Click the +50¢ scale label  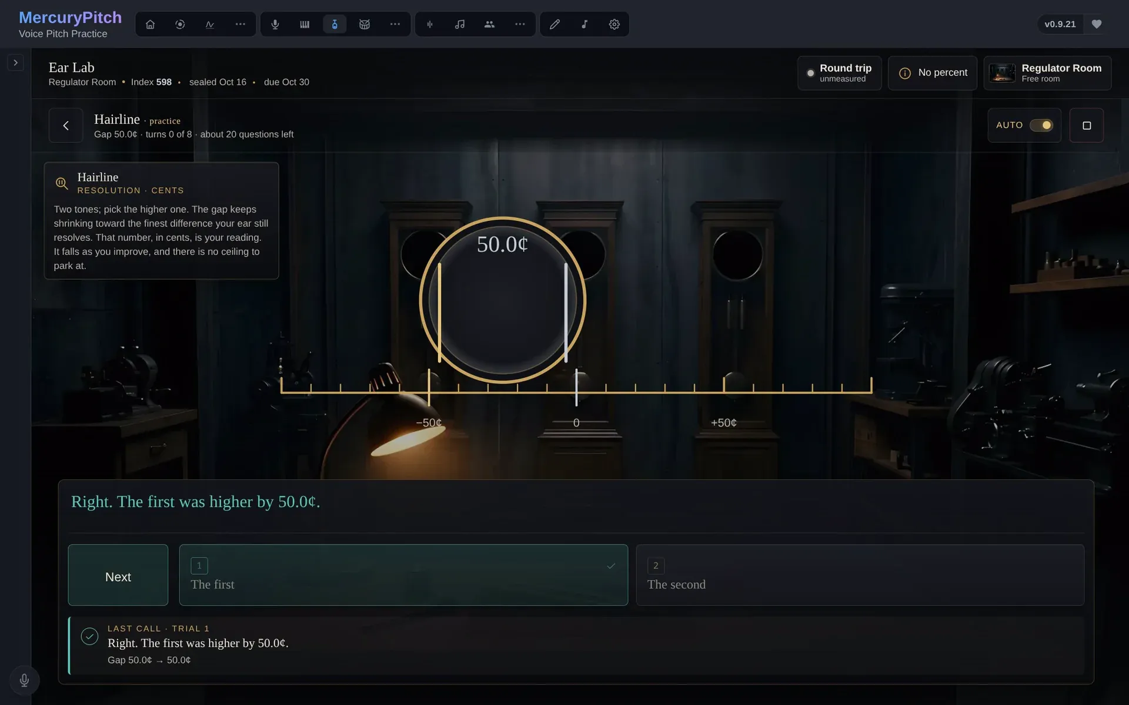tap(723, 423)
